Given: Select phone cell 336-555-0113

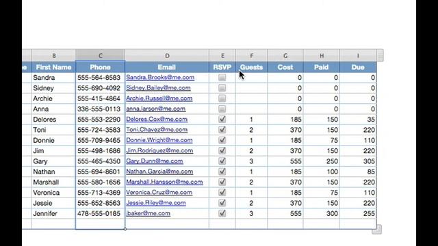Looking at the screenshot, I should coord(101,109).
